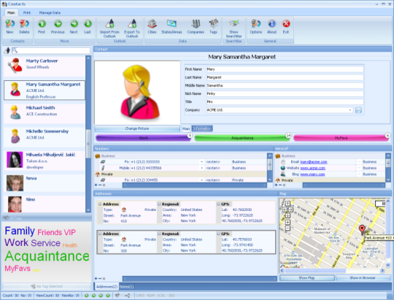Click the Change Picture button
This screenshot has width=394, height=300.
[x=137, y=128]
